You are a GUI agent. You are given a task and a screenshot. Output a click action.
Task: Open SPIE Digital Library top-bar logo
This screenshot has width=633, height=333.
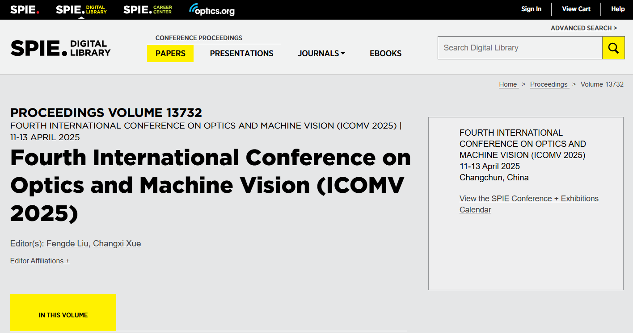(x=81, y=9)
